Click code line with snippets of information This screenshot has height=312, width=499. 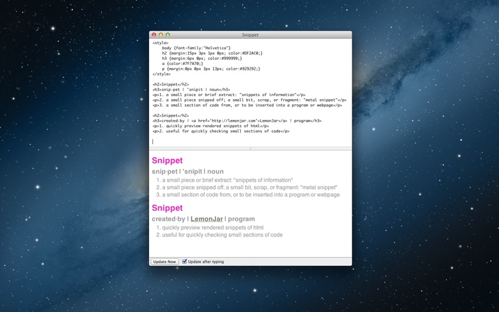coord(229,95)
